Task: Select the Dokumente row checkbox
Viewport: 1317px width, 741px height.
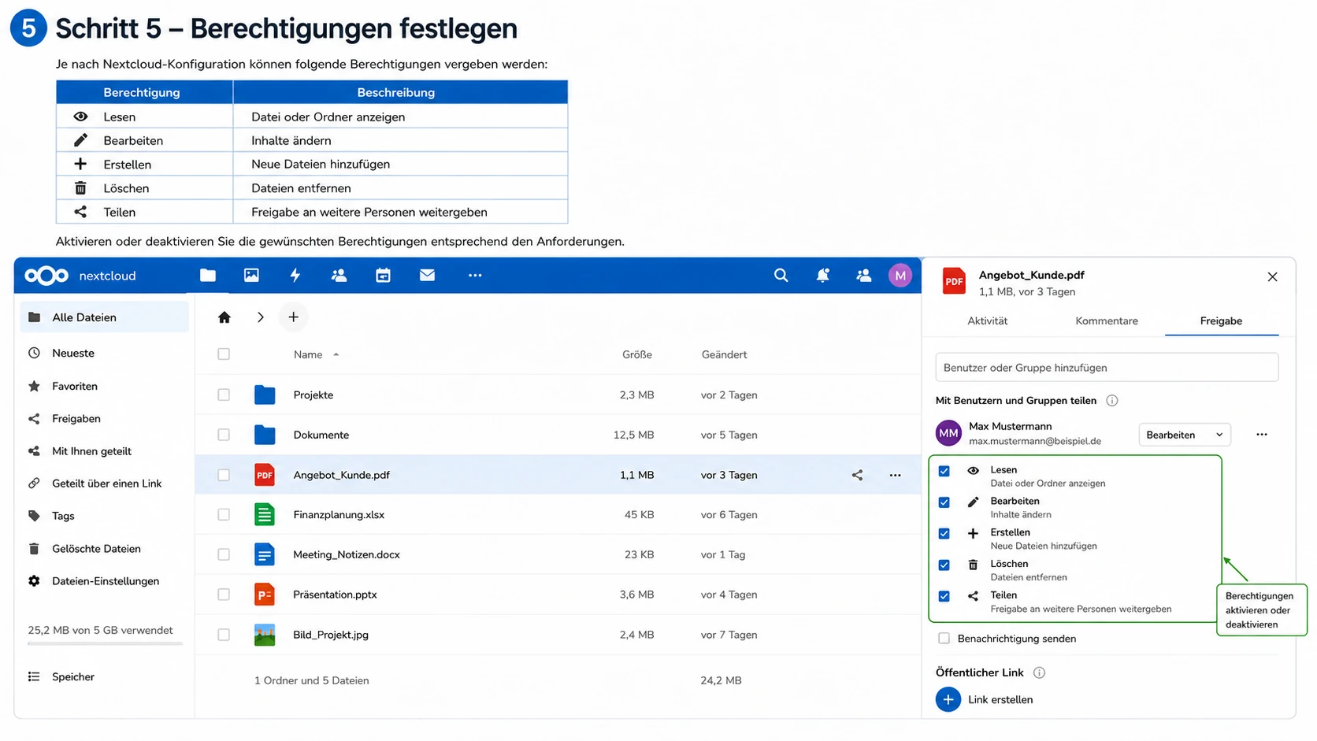Action: click(224, 435)
